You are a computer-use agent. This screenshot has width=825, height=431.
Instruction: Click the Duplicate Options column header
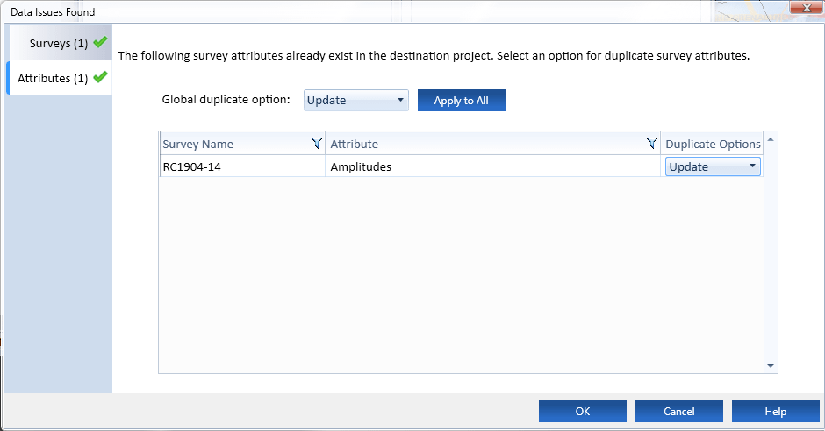click(x=713, y=144)
